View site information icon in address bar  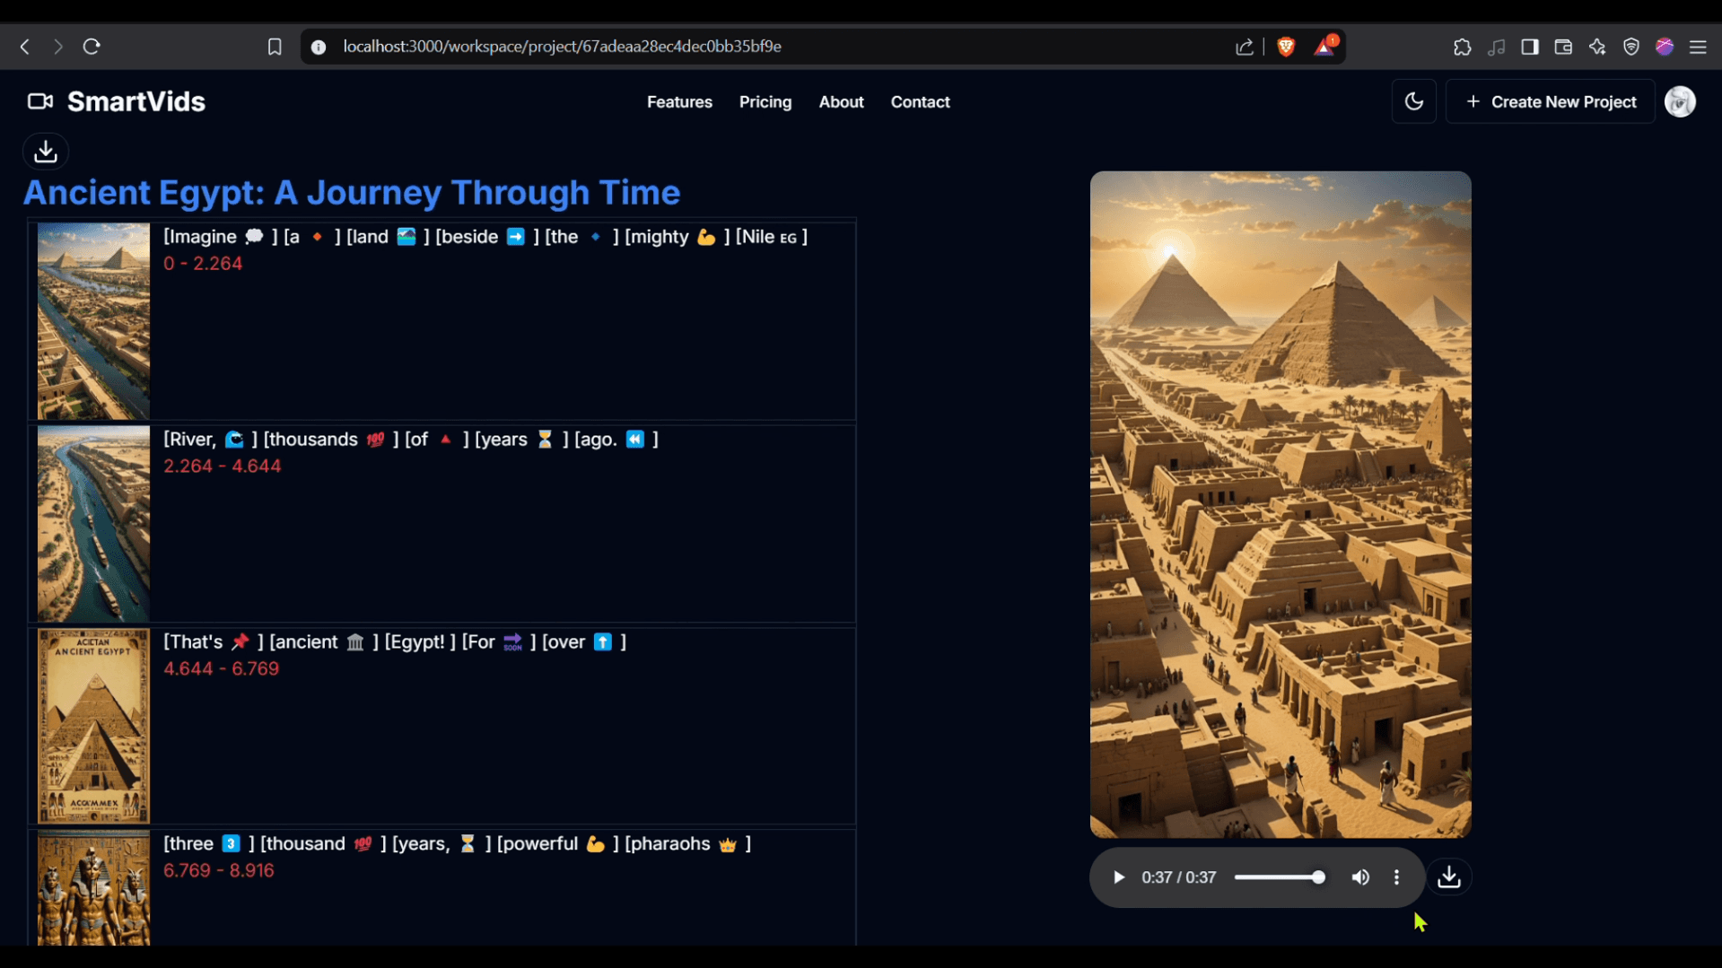click(319, 47)
